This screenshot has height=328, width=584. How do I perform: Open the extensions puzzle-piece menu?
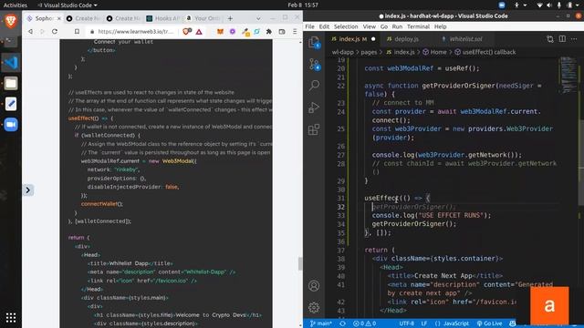[269, 32]
